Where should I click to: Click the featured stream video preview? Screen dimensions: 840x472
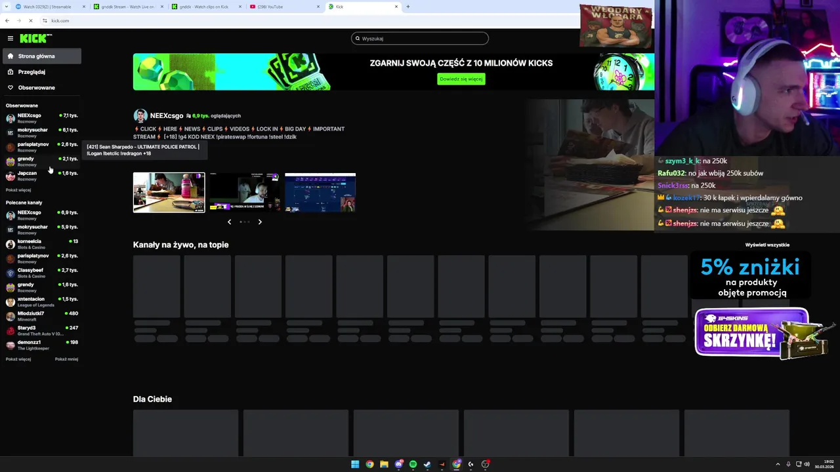pos(590,165)
